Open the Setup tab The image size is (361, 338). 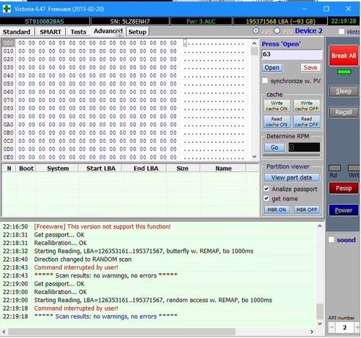click(137, 32)
